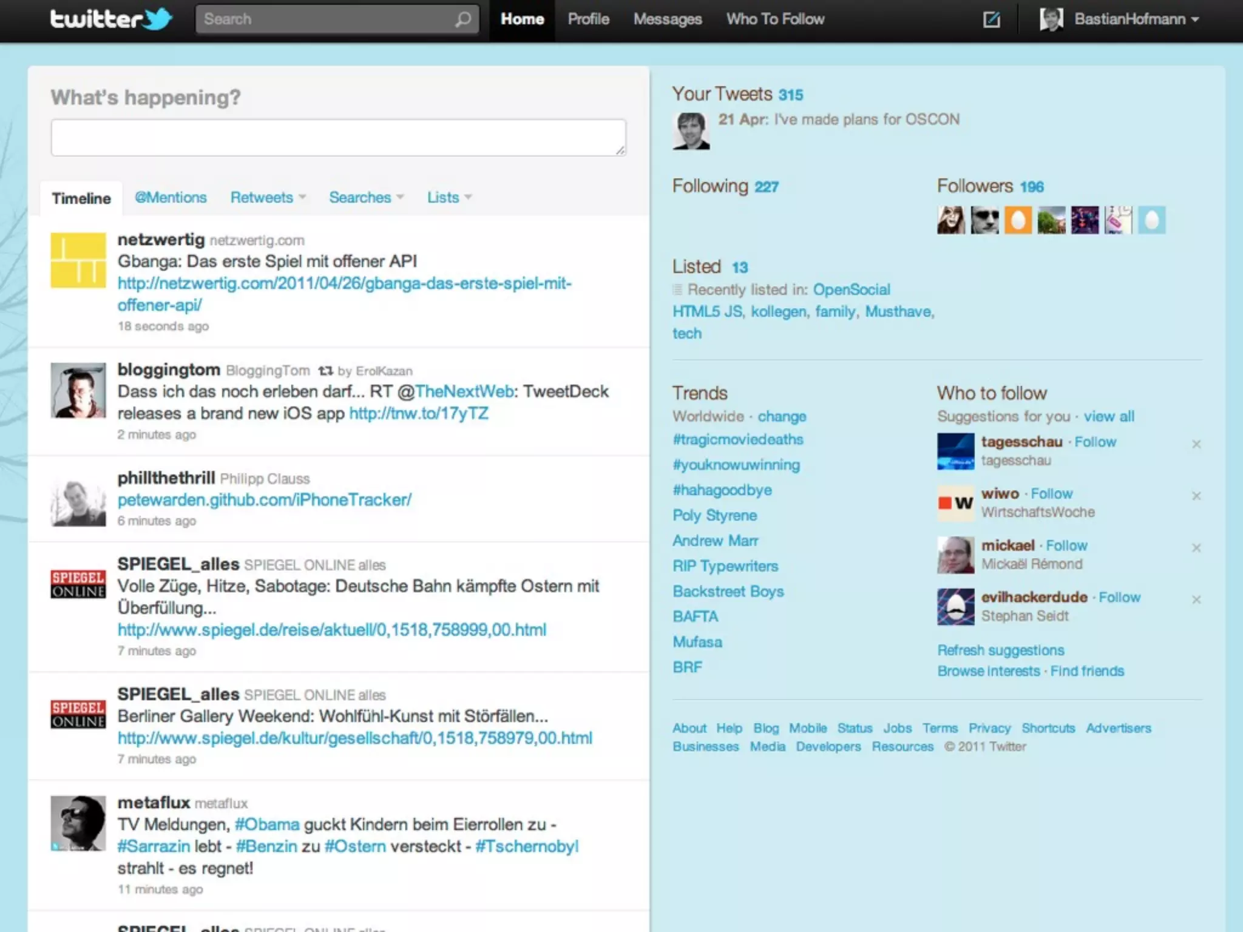Click SPIEGEL ONLINE logo on Deutsche Bahn tweet
Screen dimensions: 1243x932
point(78,584)
